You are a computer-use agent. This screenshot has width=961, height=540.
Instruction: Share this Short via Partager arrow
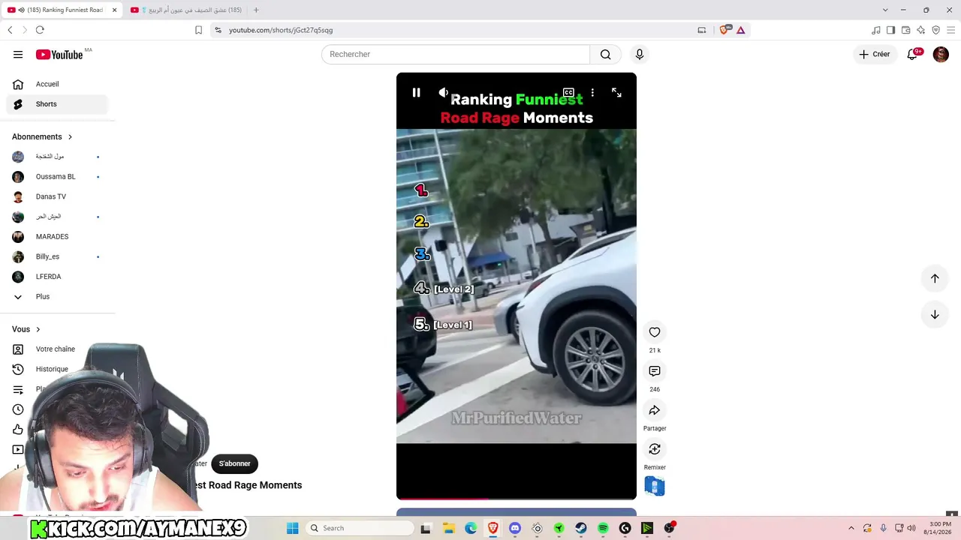(655, 410)
